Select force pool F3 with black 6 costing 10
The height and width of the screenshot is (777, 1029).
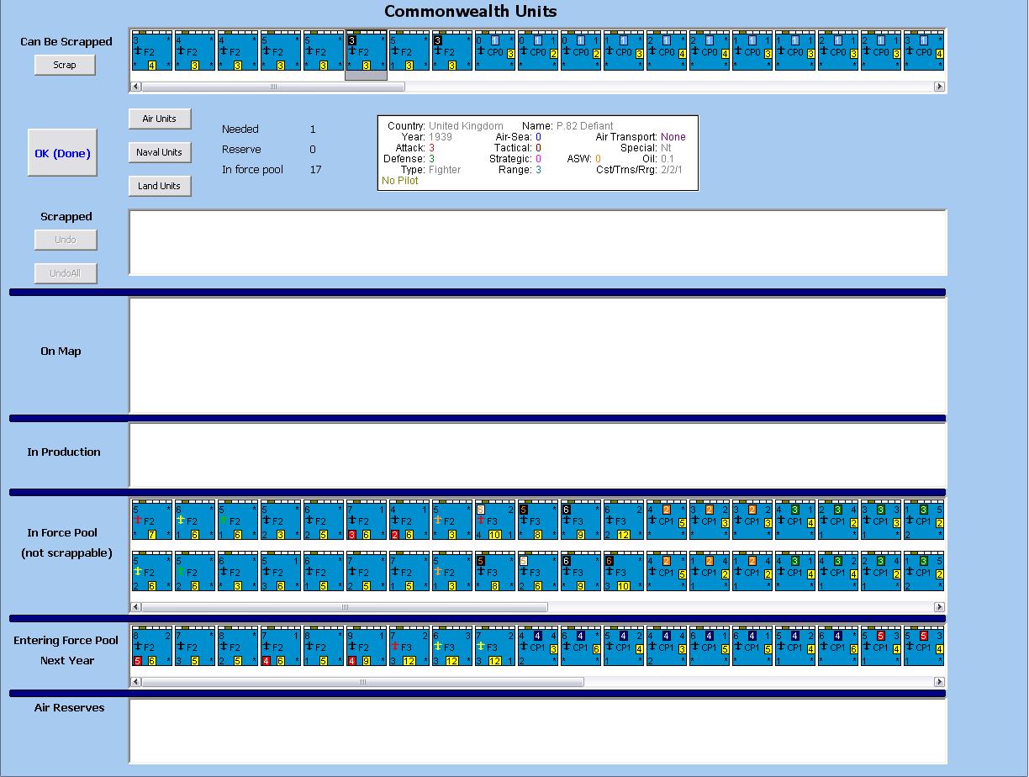(624, 571)
